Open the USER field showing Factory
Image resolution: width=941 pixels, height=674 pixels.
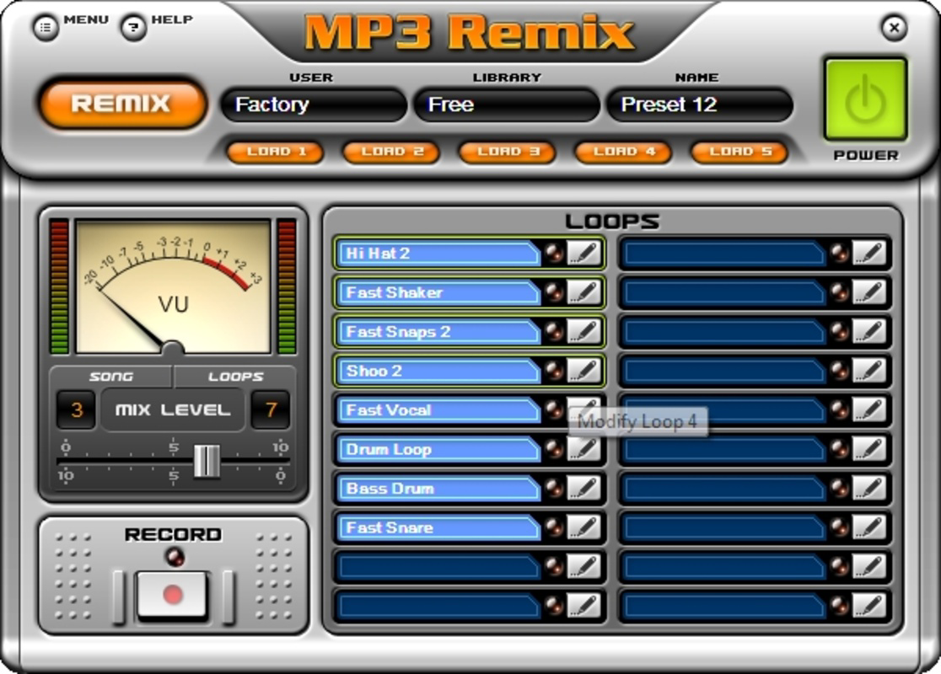coord(314,104)
